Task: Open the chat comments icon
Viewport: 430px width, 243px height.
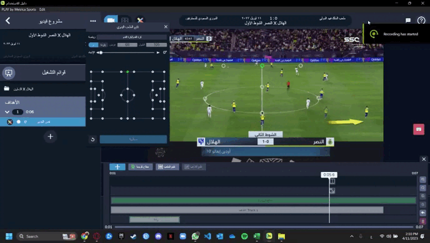Action: (x=408, y=21)
